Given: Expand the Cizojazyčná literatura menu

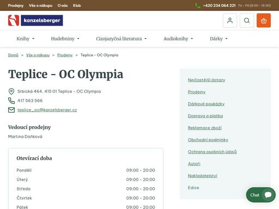Looking at the screenshot, I should [121, 39].
